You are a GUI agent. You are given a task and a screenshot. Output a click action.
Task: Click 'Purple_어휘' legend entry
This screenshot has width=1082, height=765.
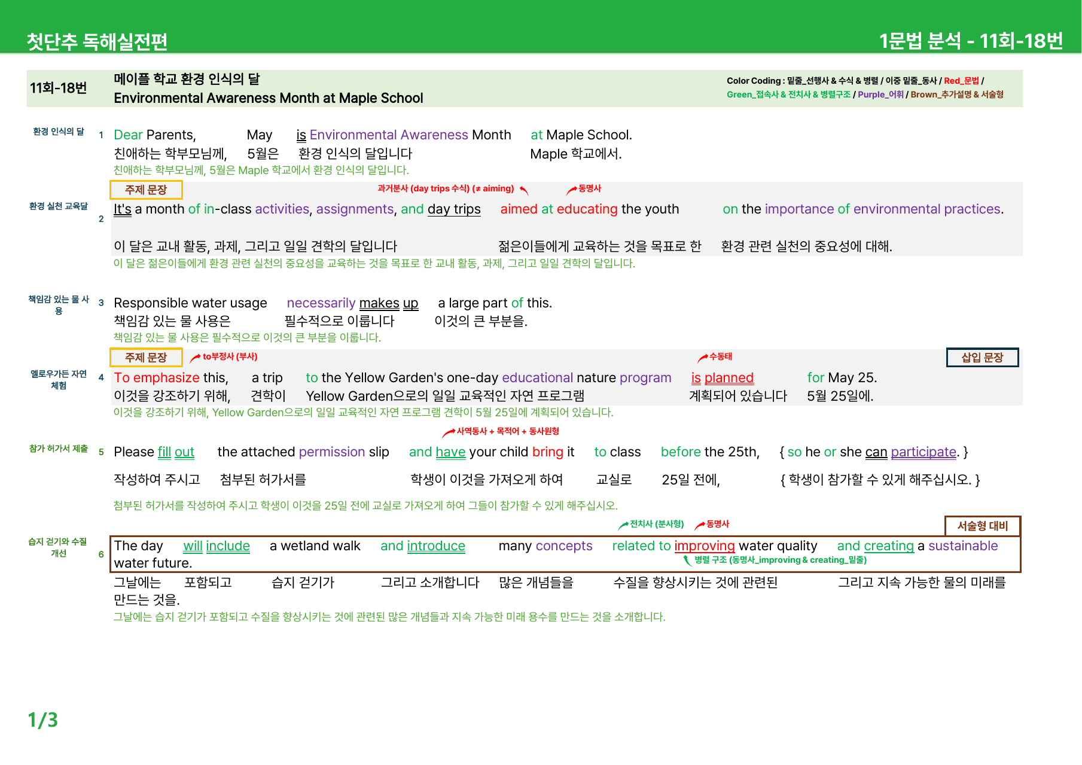(880, 95)
